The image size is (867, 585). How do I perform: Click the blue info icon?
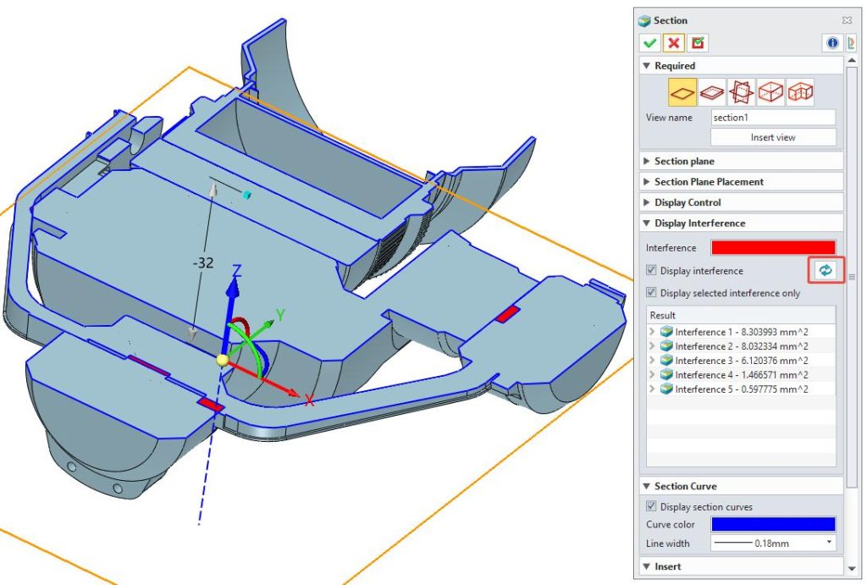coord(832,43)
